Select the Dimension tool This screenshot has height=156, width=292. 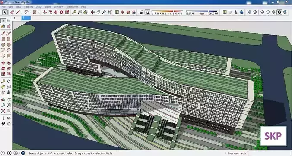point(9,81)
